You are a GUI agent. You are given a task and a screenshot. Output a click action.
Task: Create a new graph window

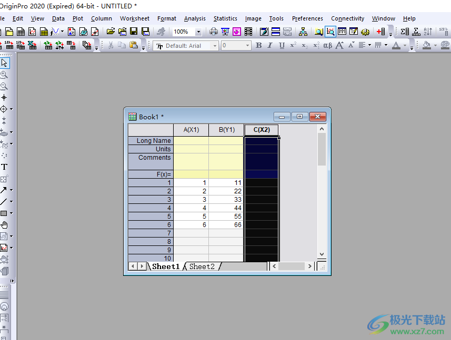pos(32,32)
